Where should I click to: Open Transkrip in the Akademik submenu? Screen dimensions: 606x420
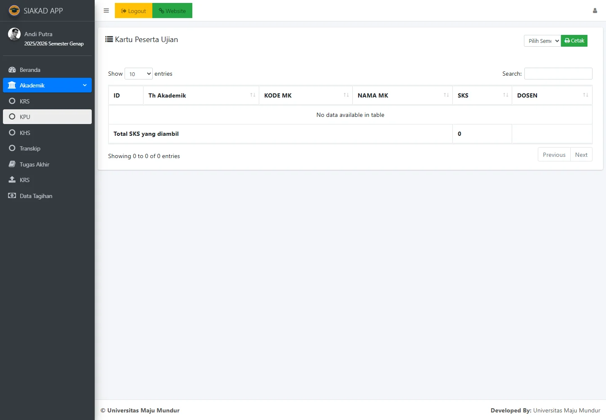coord(30,148)
